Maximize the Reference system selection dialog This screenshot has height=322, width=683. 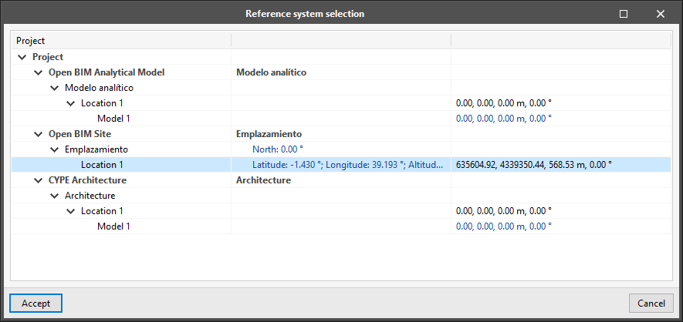[624, 14]
